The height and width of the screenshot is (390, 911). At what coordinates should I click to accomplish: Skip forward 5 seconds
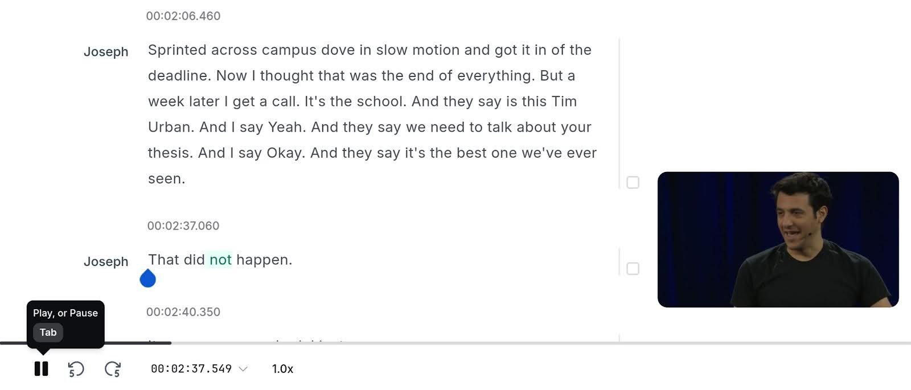pyautogui.click(x=112, y=368)
